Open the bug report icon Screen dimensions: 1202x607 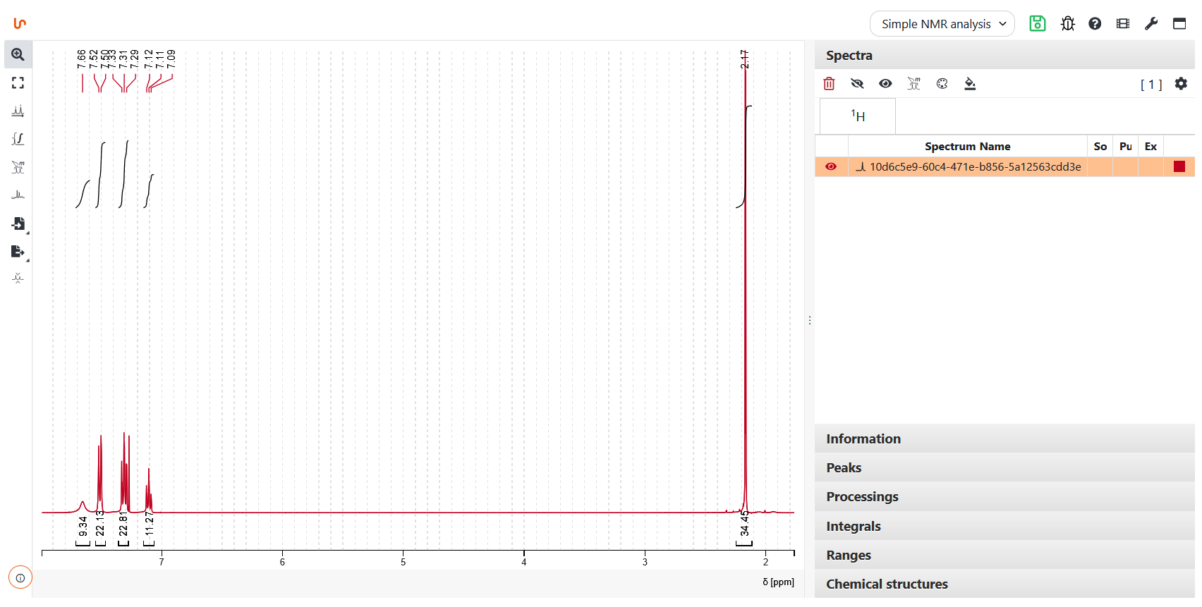pyautogui.click(x=1067, y=23)
